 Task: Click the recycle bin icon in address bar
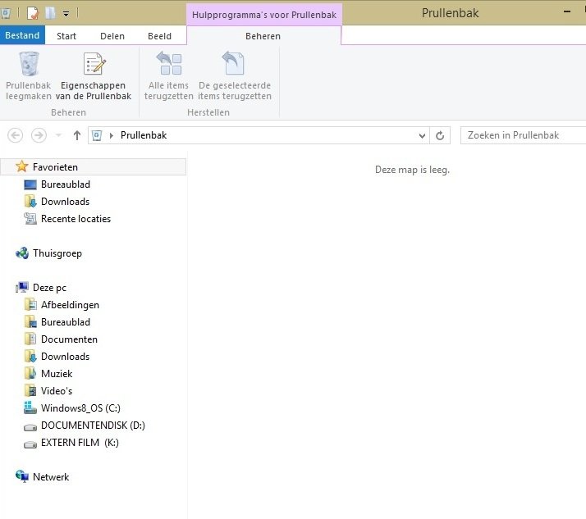pos(97,135)
